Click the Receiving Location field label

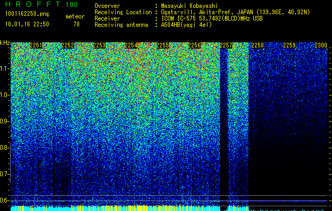(x=123, y=12)
